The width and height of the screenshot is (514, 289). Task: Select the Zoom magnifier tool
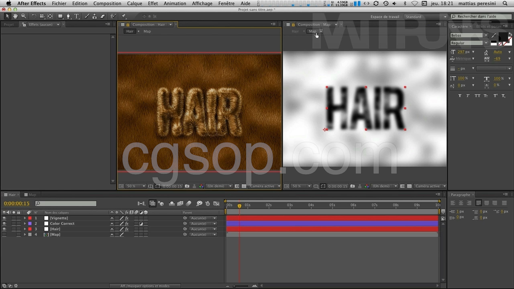pos(24,16)
